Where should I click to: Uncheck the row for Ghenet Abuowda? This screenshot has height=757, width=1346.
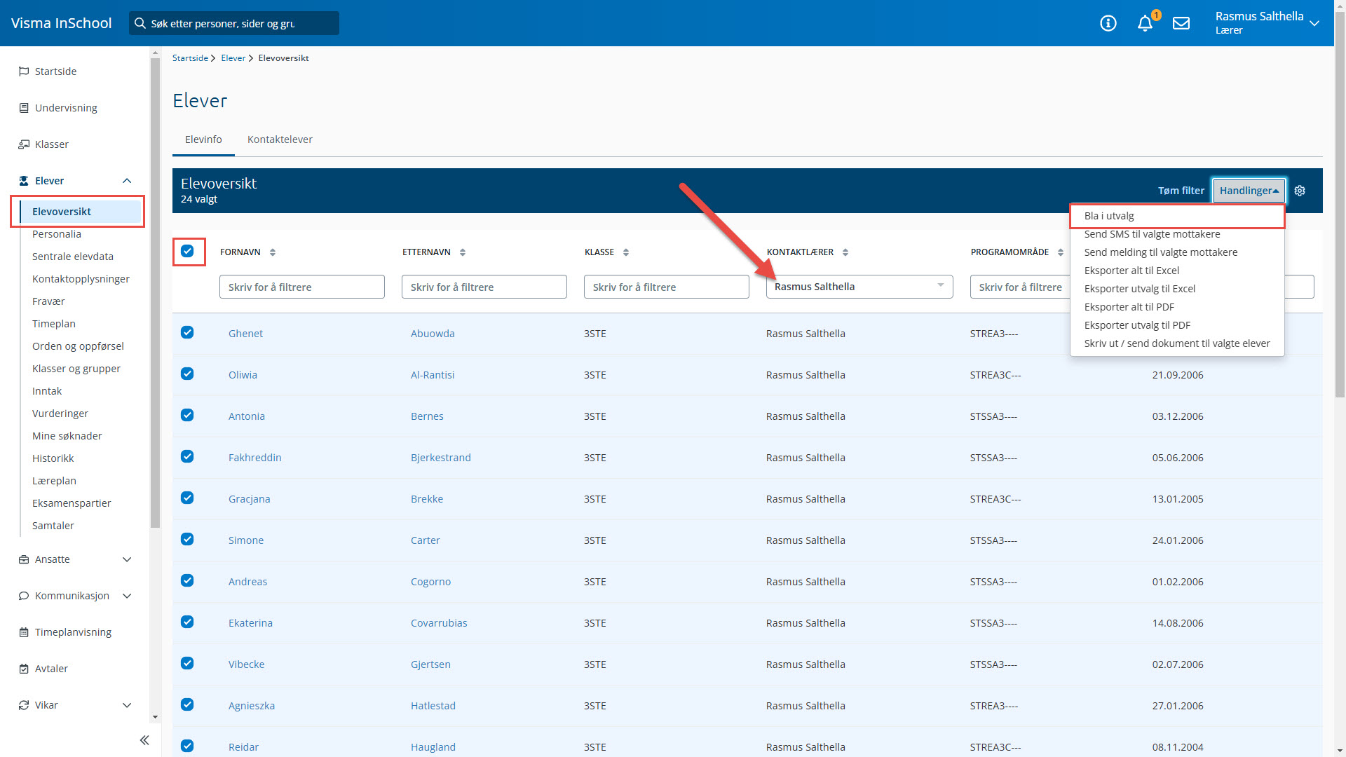(187, 333)
